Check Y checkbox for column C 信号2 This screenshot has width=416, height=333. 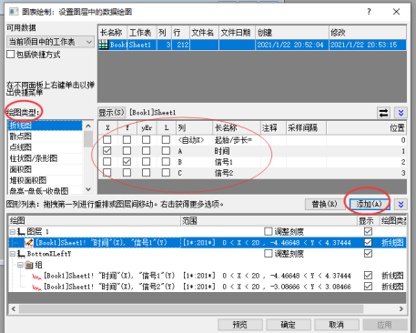point(127,173)
